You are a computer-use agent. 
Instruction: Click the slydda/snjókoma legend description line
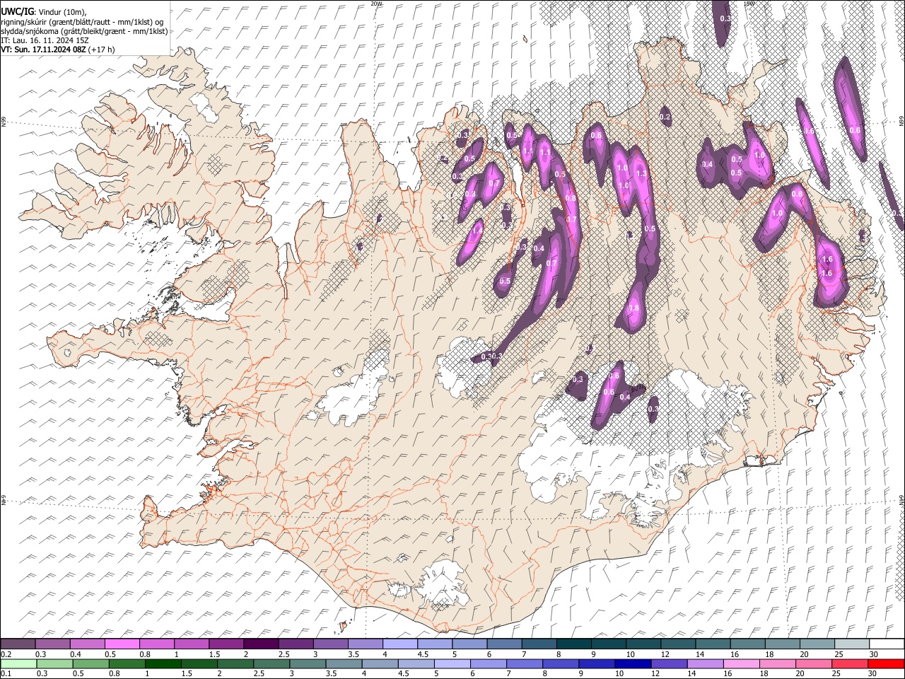coord(84,31)
